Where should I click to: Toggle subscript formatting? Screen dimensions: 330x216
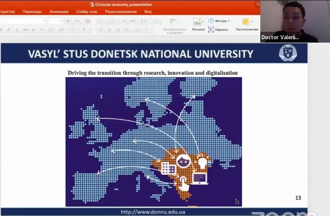[x=43, y=30]
